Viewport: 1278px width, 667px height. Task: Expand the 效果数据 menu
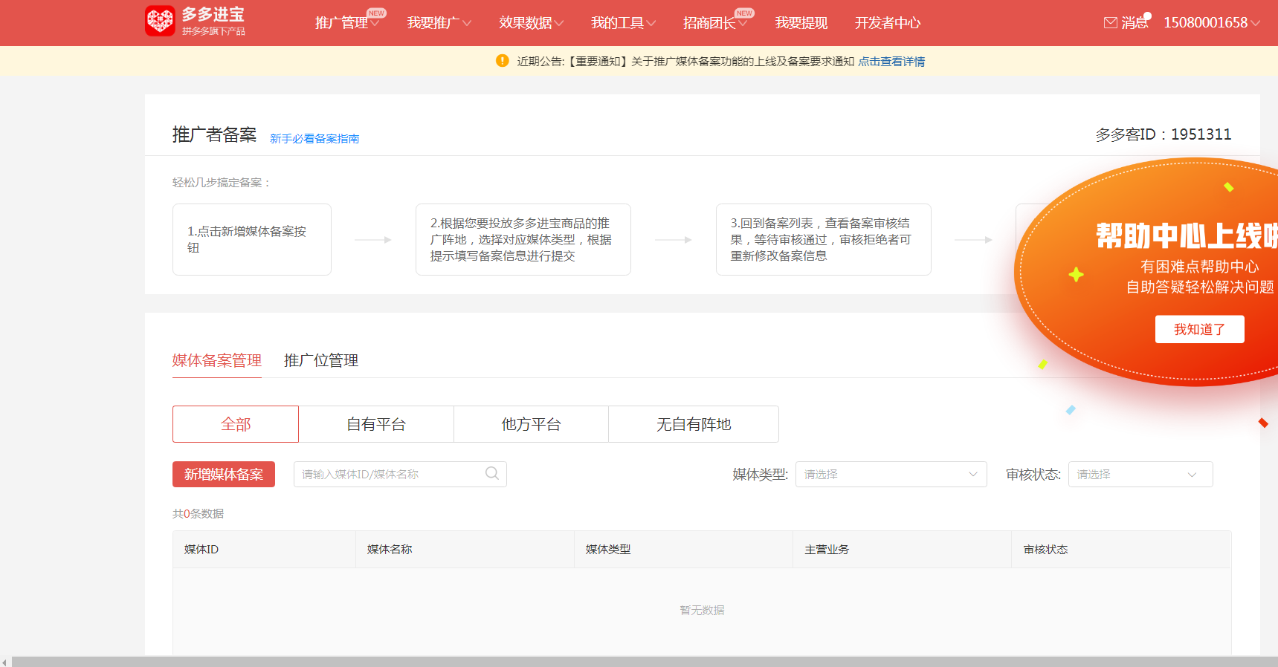(532, 23)
